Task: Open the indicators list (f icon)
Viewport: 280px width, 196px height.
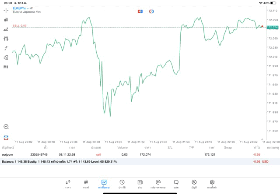Action: [x=6, y=48]
